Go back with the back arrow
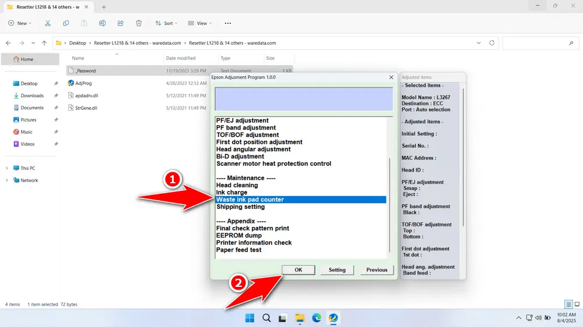The width and height of the screenshot is (583, 327). (x=8, y=43)
